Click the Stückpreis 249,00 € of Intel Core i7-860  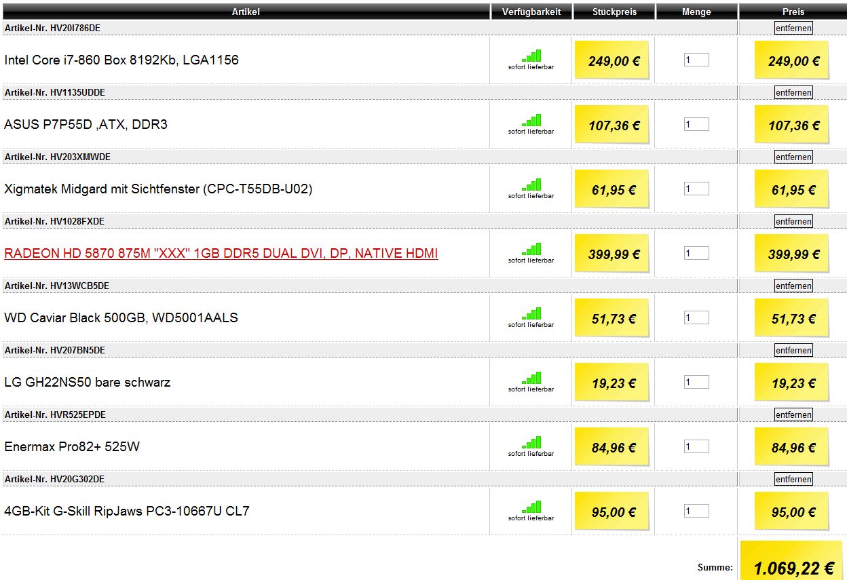[614, 61]
